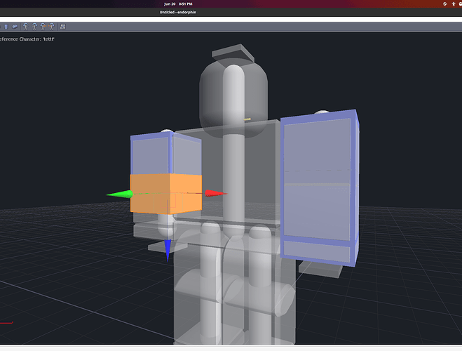Select the orange highlighted forearm box
The height and width of the screenshot is (351, 462).
click(x=166, y=193)
